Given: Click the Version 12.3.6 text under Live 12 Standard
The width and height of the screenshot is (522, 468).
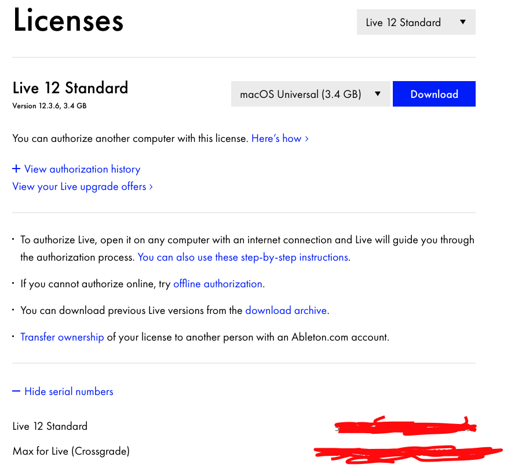Looking at the screenshot, I should (x=36, y=106).
